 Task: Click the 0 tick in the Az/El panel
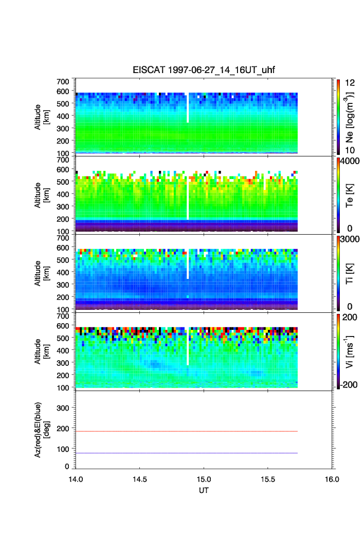tap(67, 466)
